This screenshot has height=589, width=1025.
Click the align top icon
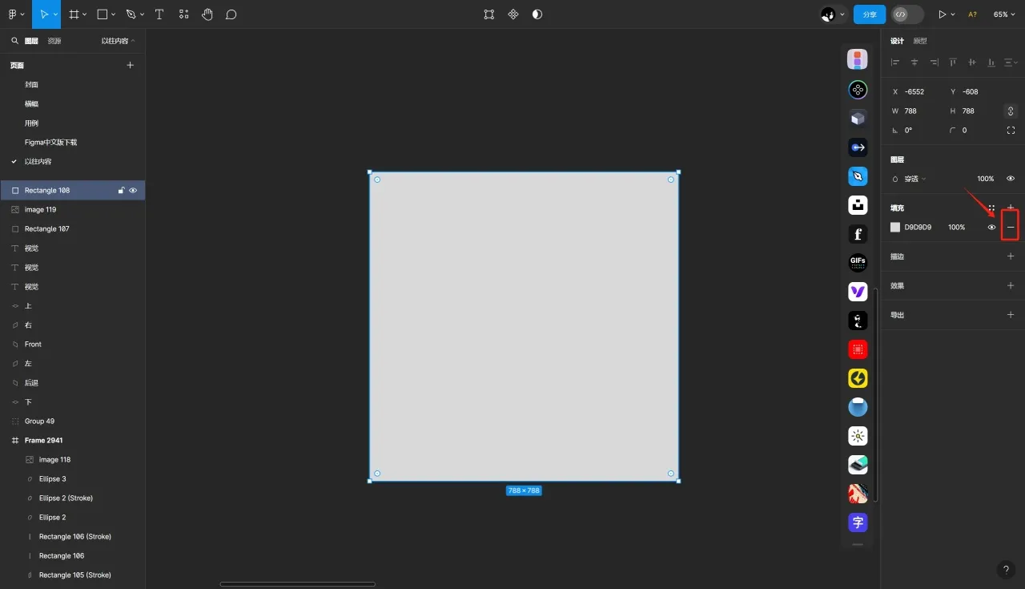953,63
